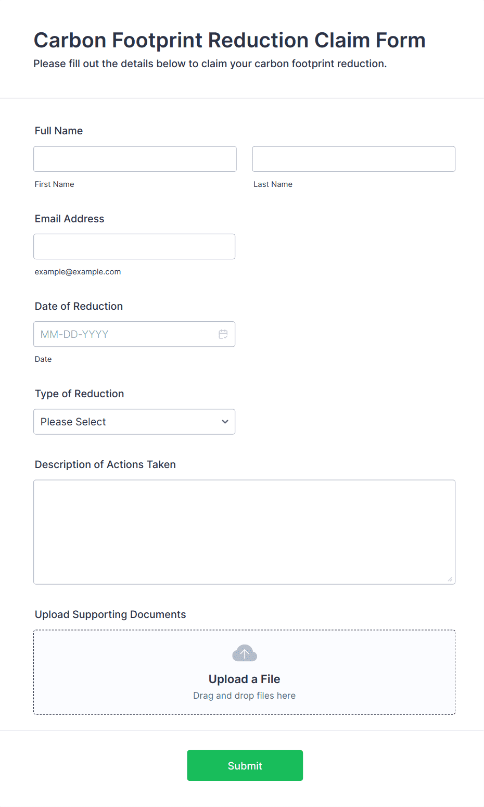The width and height of the screenshot is (484, 807).
Task: Click the Upload a File text
Action: click(x=245, y=679)
